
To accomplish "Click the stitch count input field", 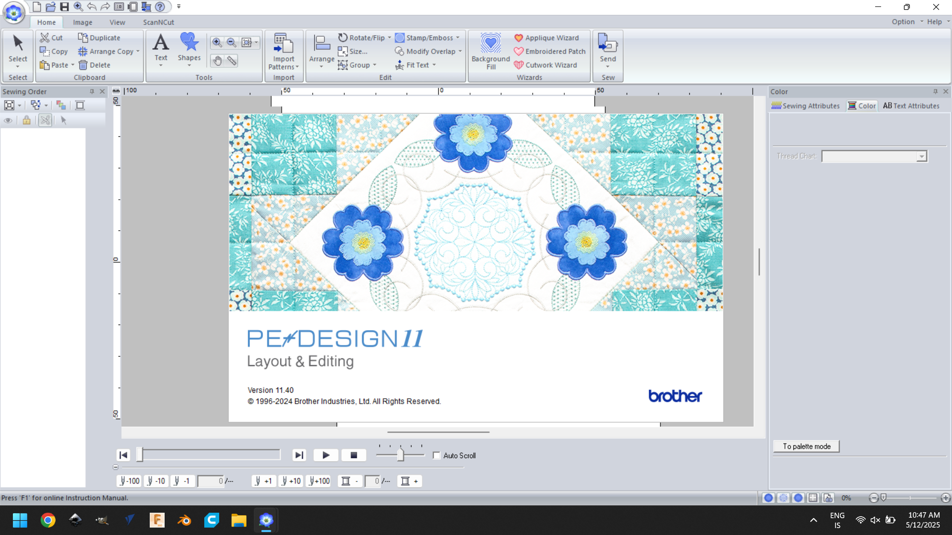I will point(211,481).
